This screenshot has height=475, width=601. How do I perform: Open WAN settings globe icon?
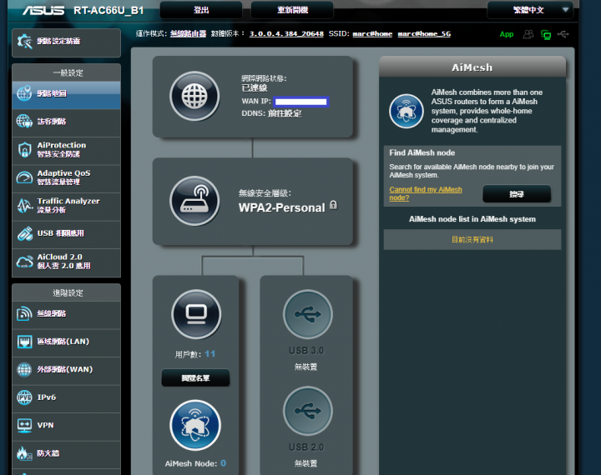pyautogui.click(x=24, y=369)
